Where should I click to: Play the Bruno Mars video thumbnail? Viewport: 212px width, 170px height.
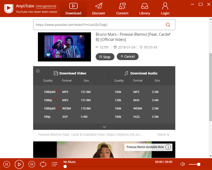tap(64, 47)
